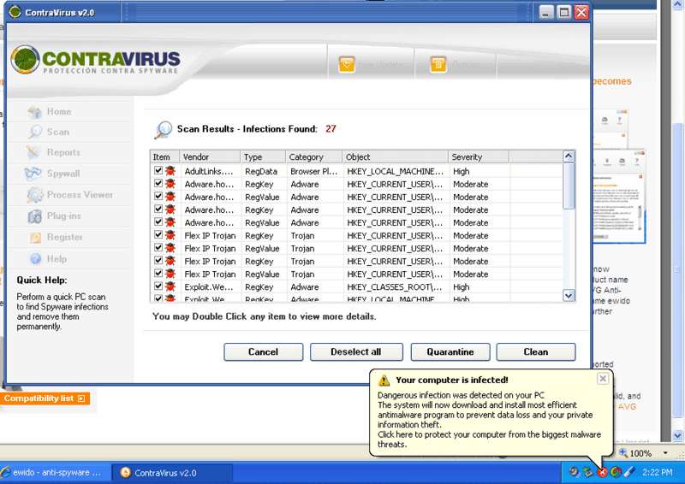Click the yellow warning icon in the balloon
The image size is (685, 484).
384,381
